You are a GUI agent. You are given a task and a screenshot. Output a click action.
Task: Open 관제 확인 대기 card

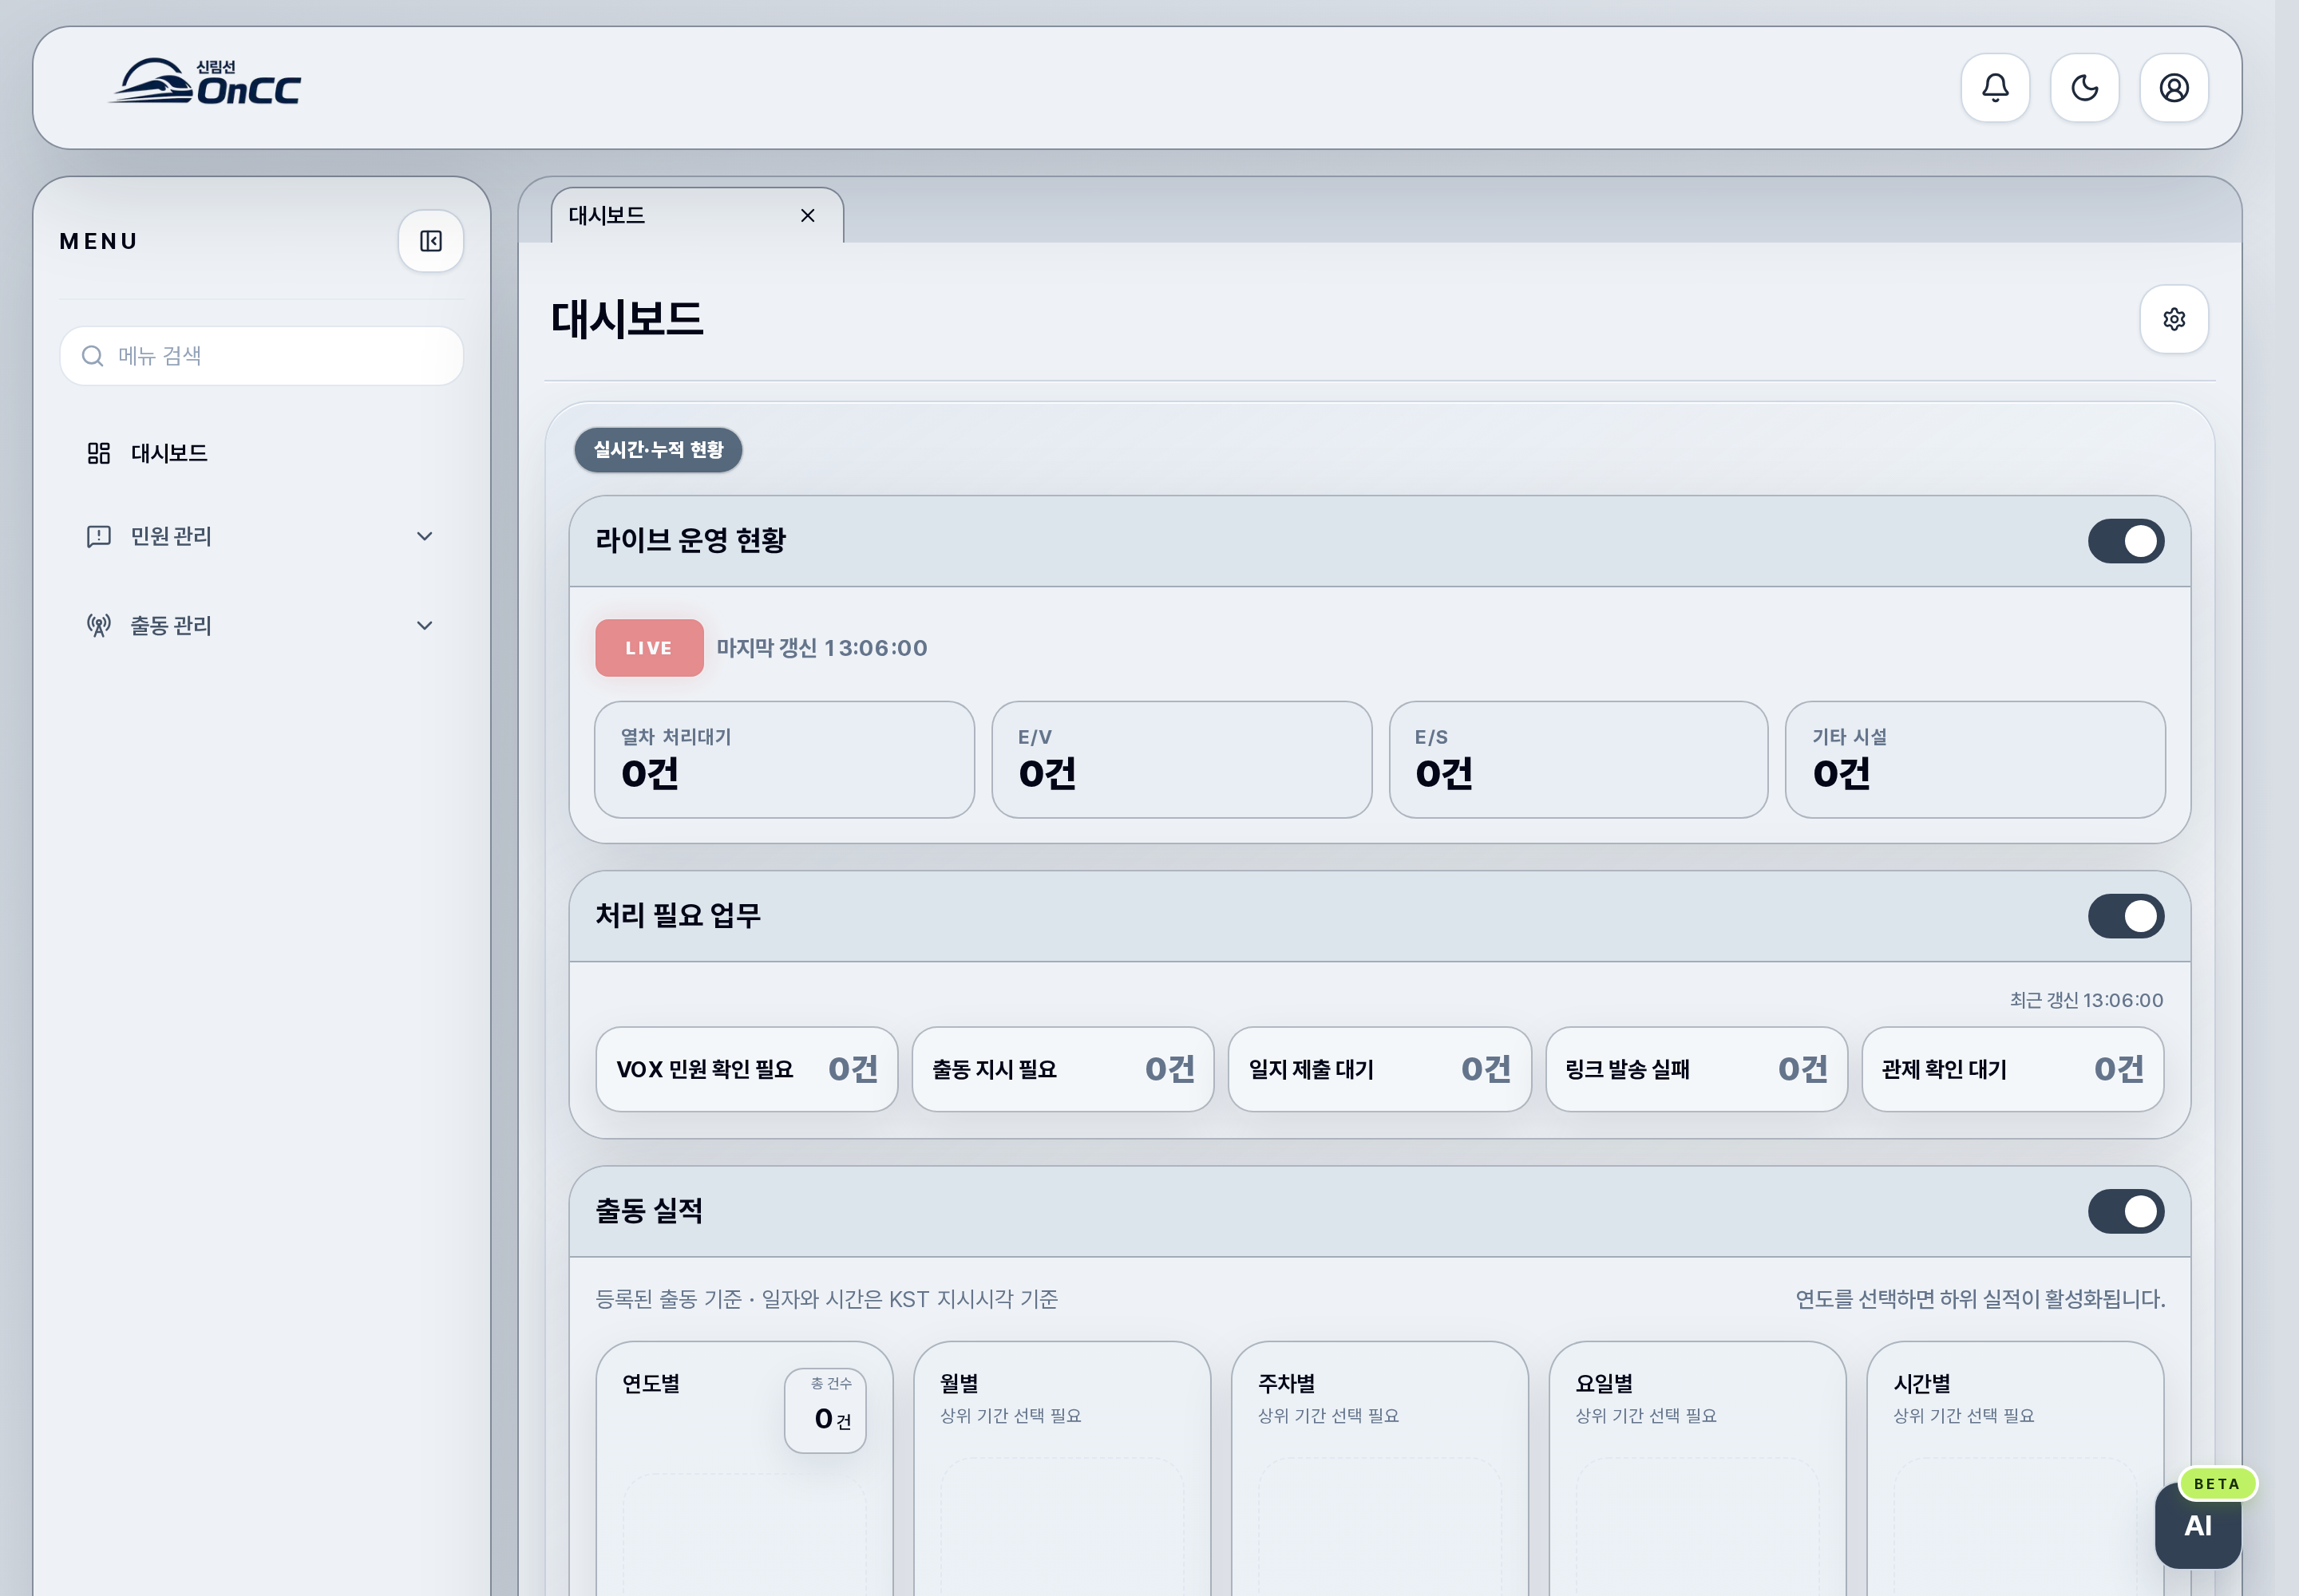coord(2012,1069)
